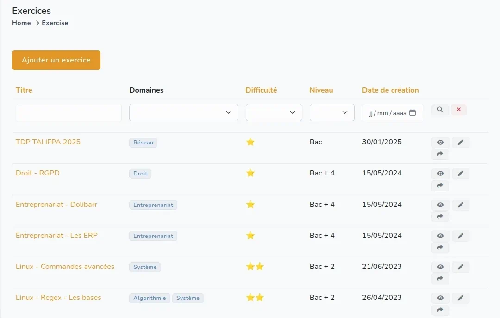Image resolution: width=500 pixels, height=318 pixels.
Task: Sort table by Titre column header
Action: pos(24,90)
